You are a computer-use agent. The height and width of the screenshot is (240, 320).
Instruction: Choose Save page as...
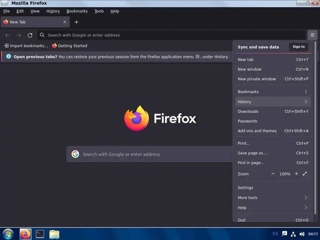273,153
